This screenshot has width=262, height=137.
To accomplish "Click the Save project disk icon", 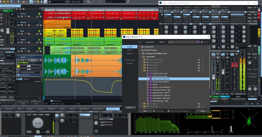I will pyautogui.click(x=12, y=2).
